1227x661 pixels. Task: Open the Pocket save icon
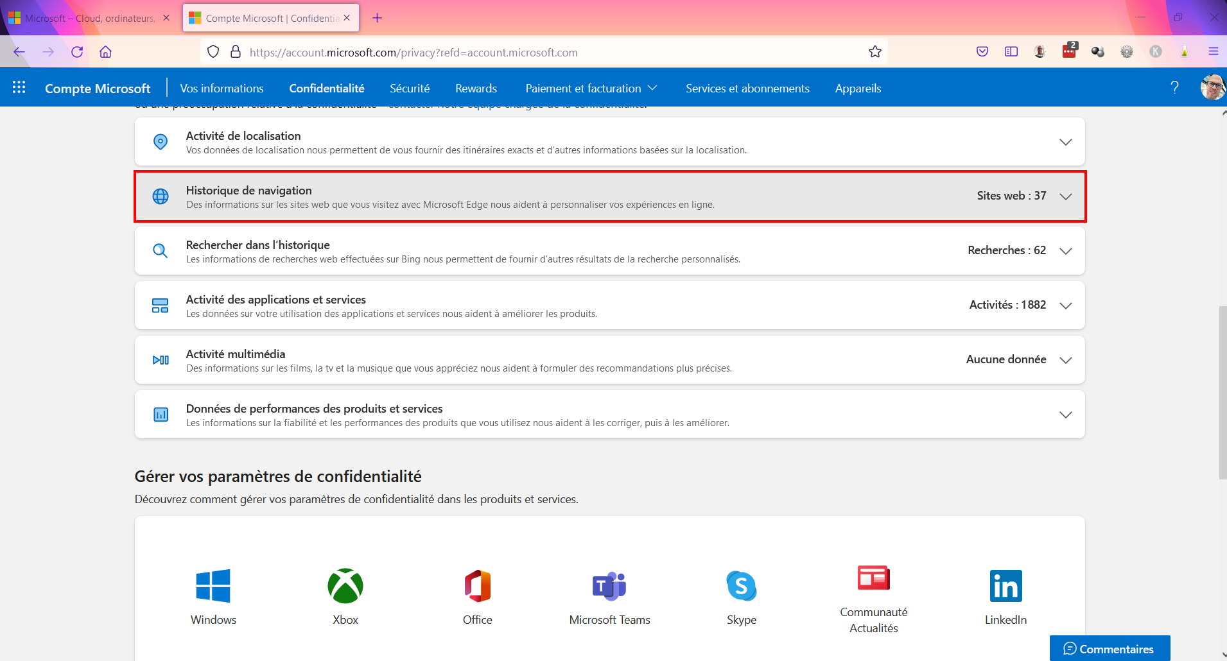pos(982,52)
